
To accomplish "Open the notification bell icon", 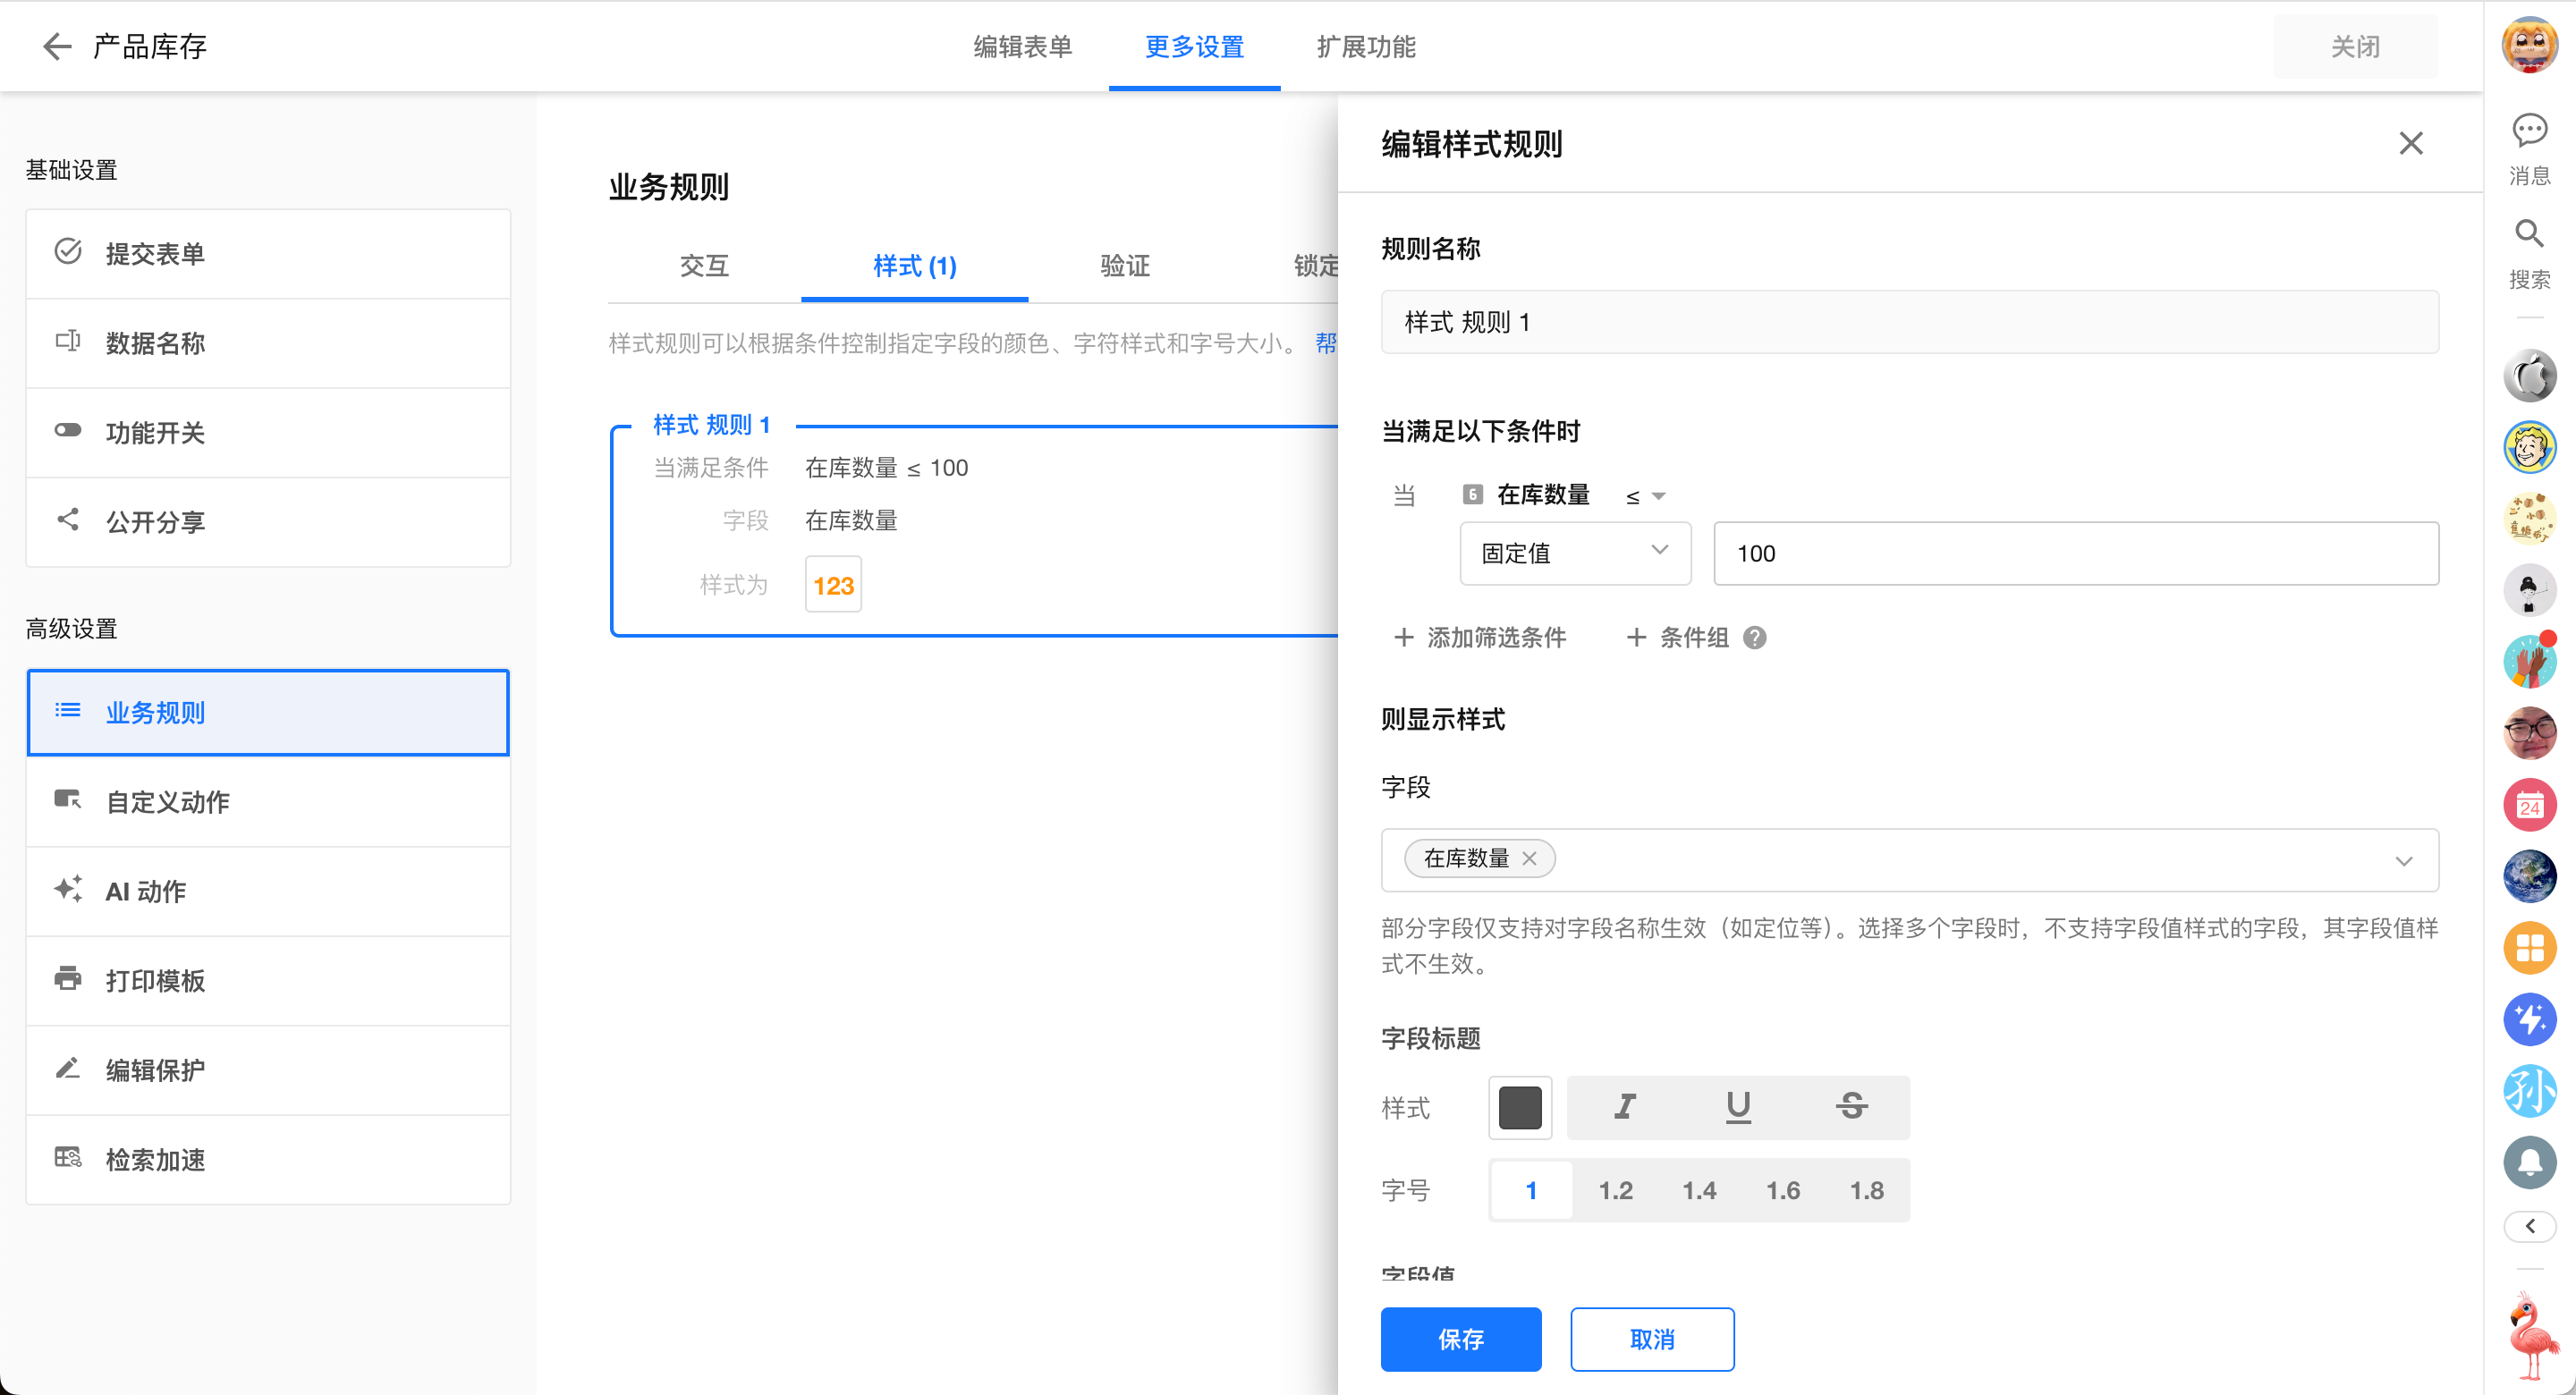I will pyautogui.click(x=2529, y=1162).
